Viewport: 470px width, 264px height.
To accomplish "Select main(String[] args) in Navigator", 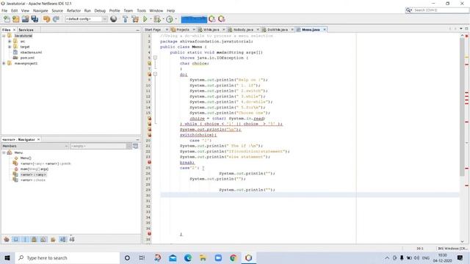I will pos(35,169).
